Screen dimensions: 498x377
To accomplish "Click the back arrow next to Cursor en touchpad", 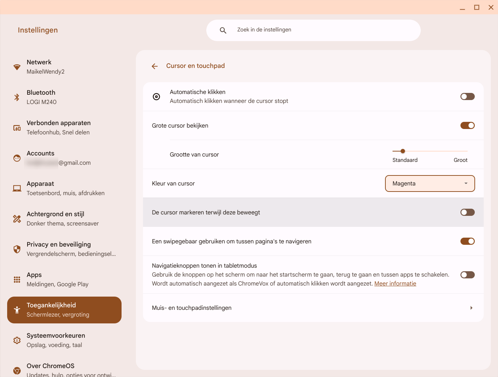I will (x=155, y=66).
